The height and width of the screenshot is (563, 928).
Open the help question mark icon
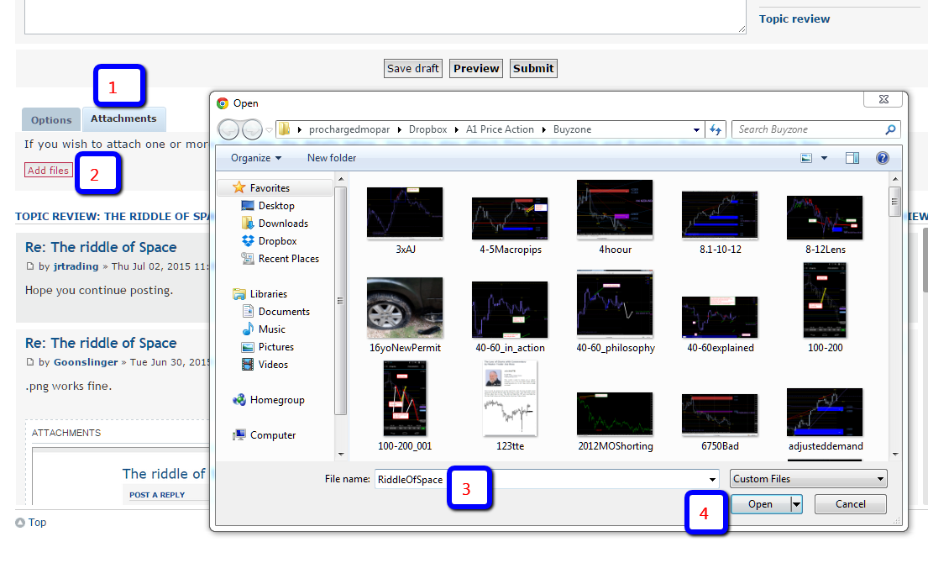[x=883, y=158]
